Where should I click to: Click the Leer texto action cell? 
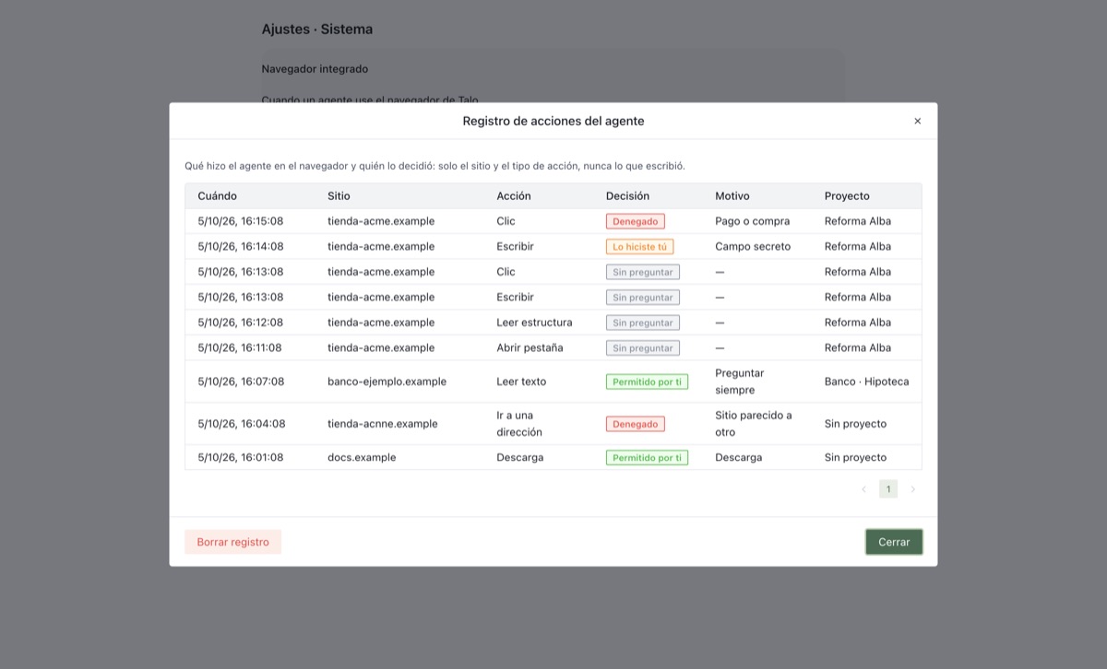[x=521, y=381]
